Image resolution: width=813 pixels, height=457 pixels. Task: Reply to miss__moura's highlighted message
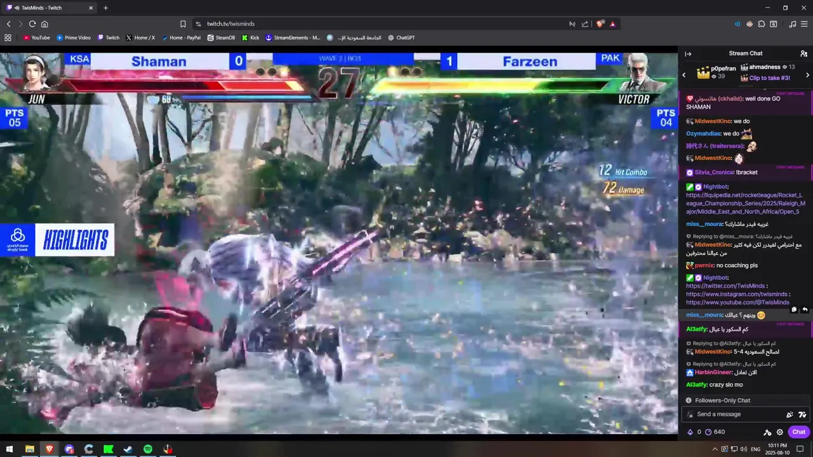(x=804, y=310)
